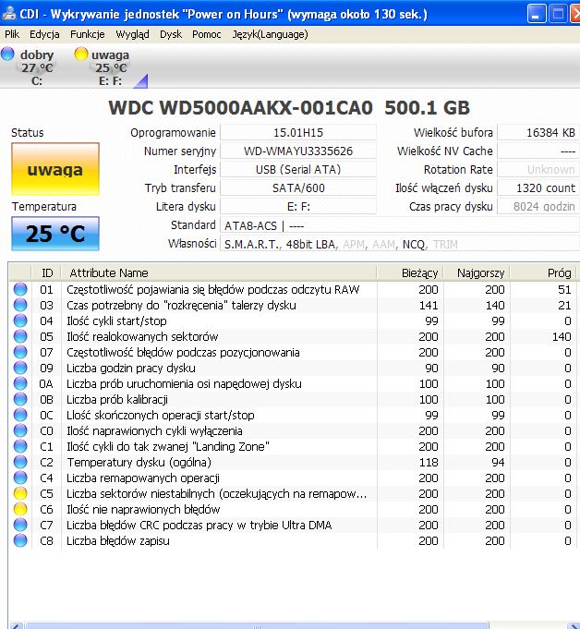Open the Edycja menu

click(x=44, y=34)
